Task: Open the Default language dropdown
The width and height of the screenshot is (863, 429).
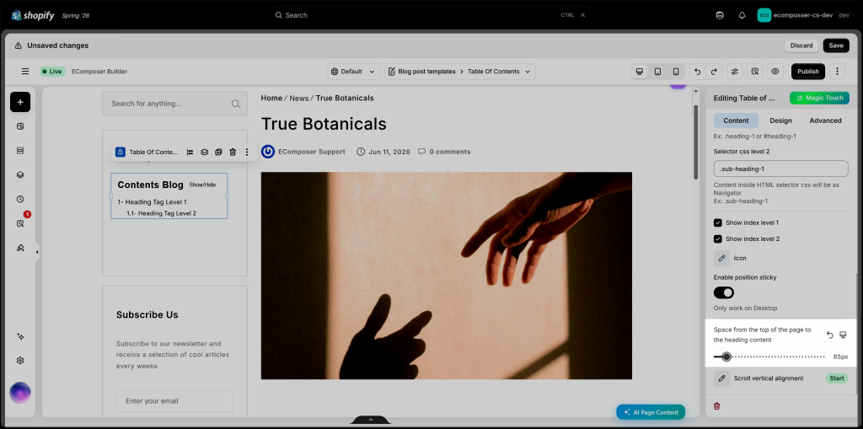Action: pos(353,72)
